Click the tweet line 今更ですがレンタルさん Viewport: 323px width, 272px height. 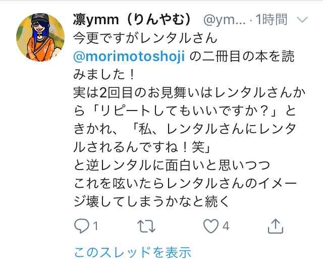[145, 38]
